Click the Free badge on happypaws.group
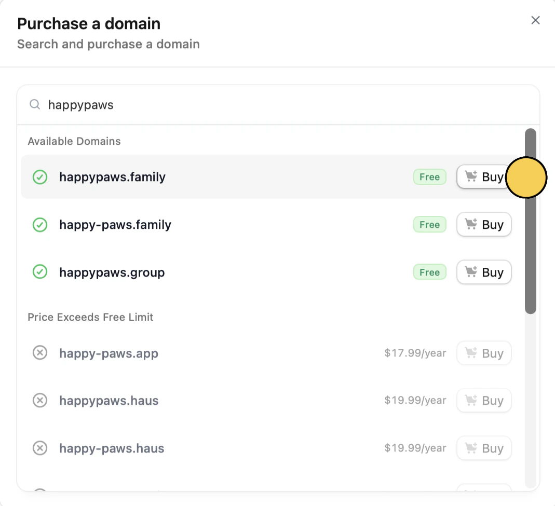The image size is (555, 506). (x=430, y=272)
